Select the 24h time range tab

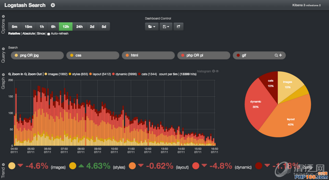(x=79, y=27)
